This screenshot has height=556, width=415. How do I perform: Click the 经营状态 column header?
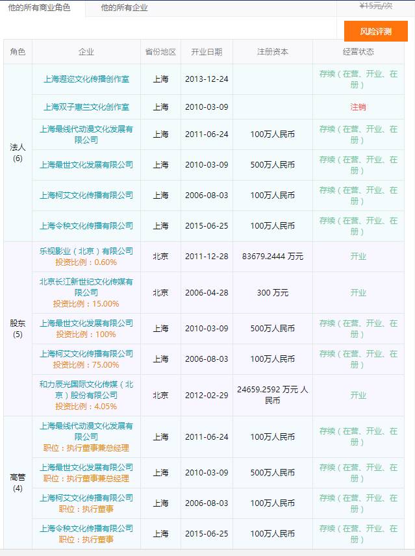pos(358,52)
